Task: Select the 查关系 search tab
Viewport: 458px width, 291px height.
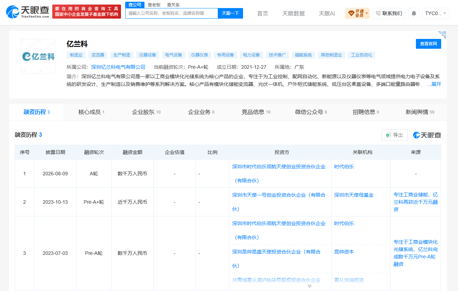Action: coord(173,5)
